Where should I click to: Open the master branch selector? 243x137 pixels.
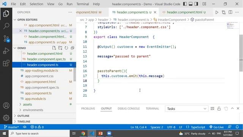point(11,127)
